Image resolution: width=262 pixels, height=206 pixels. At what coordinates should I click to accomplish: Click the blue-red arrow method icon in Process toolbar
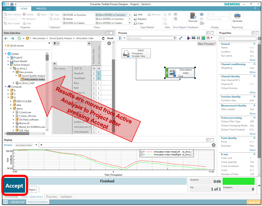(x=188, y=38)
